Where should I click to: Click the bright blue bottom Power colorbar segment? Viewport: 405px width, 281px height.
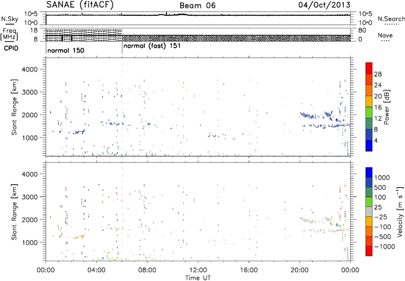[x=369, y=146]
